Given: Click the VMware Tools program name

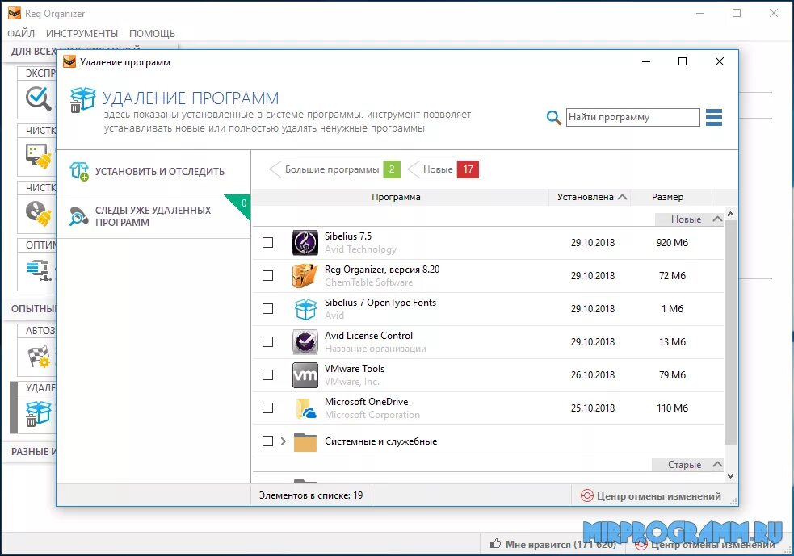Looking at the screenshot, I should pos(355,369).
